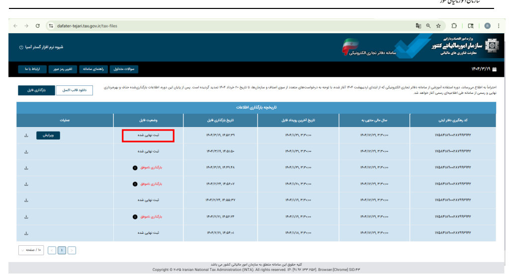Click the logout power icon beside company name
510x276 pixels.
click(x=21, y=48)
